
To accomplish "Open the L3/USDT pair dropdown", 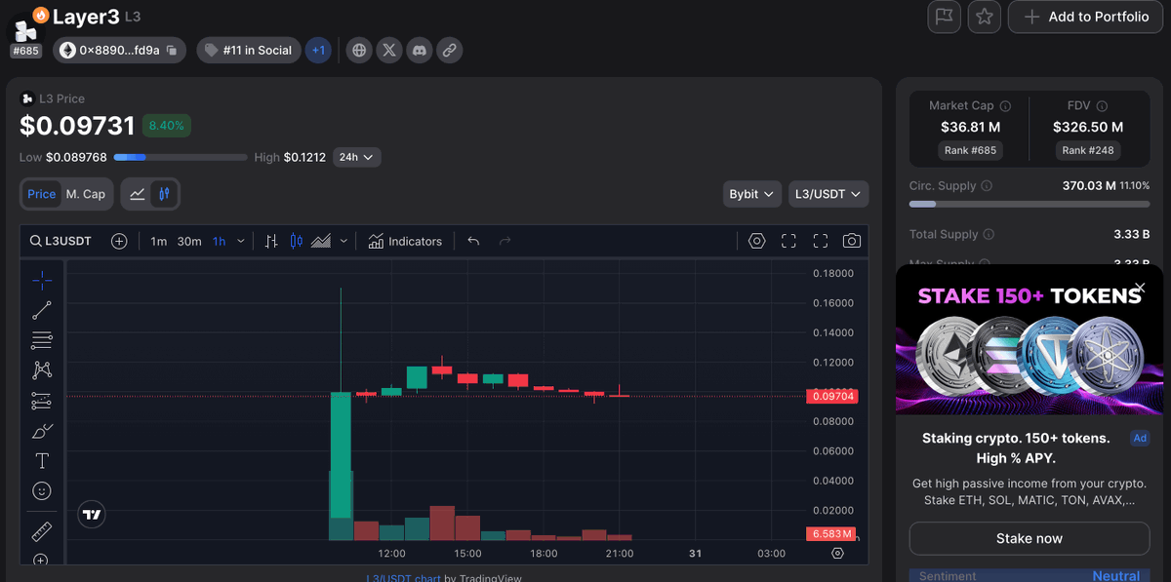I will coord(828,194).
